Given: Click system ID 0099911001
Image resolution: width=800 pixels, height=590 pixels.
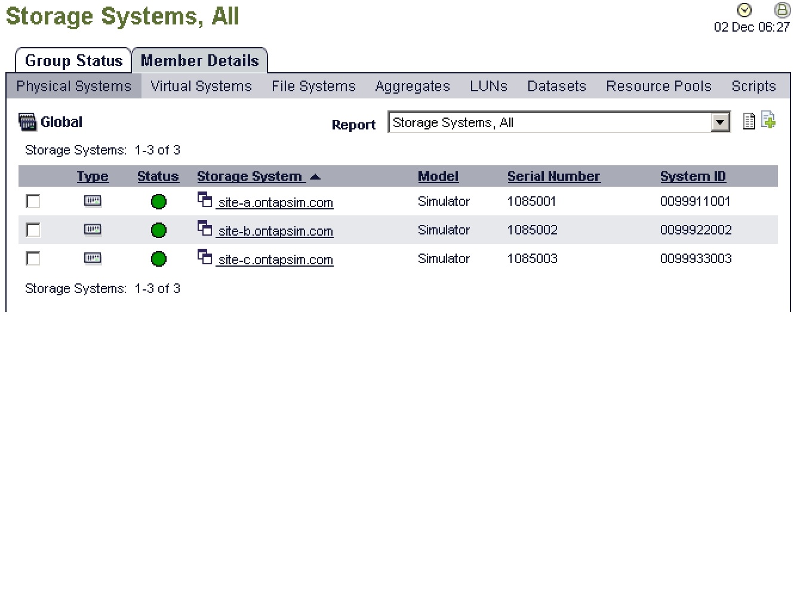Looking at the screenshot, I should click(x=695, y=202).
